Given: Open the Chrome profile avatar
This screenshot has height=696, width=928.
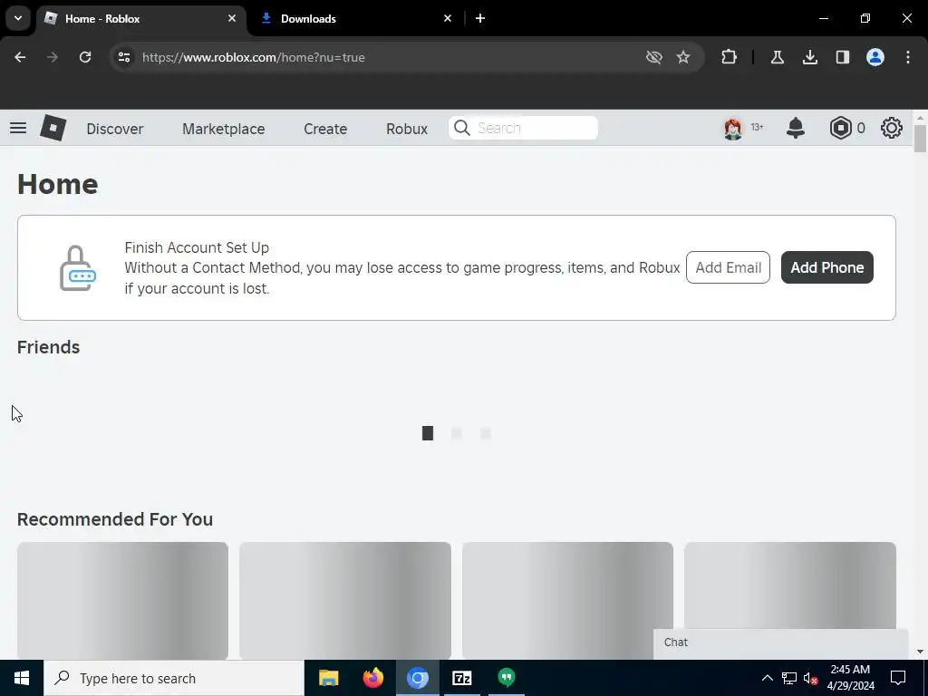Looking at the screenshot, I should (x=875, y=57).
